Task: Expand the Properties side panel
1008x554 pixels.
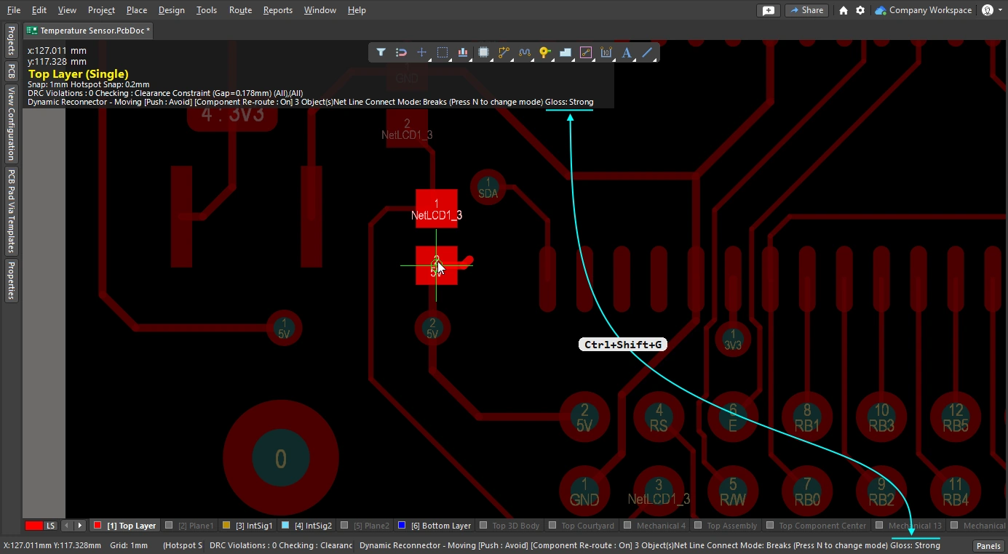Action: [11, 281]
